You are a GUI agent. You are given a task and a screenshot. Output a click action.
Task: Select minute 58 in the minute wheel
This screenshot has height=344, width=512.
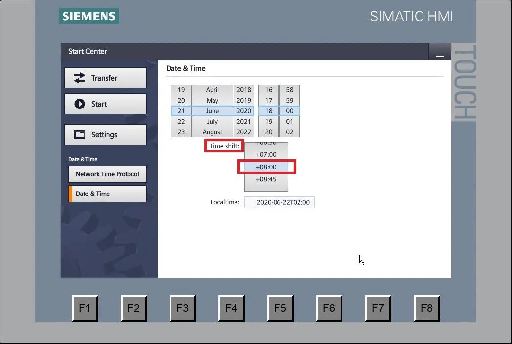pyautogui.click(x=290, y=90)
